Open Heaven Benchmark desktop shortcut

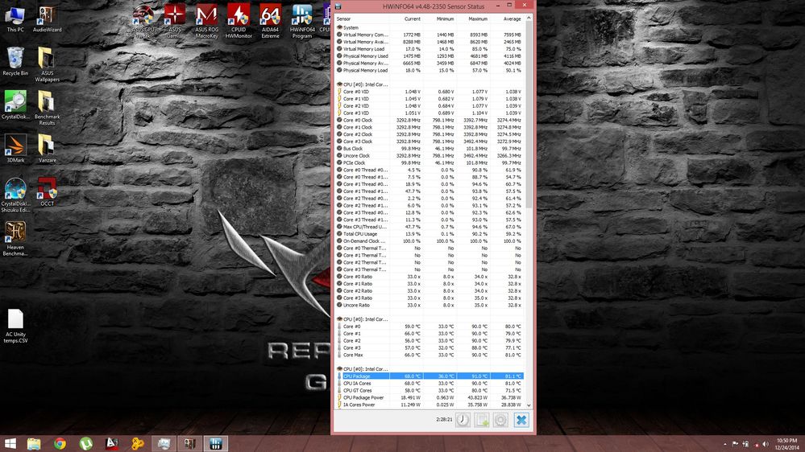pyautogui.click(x=15, y=238)
